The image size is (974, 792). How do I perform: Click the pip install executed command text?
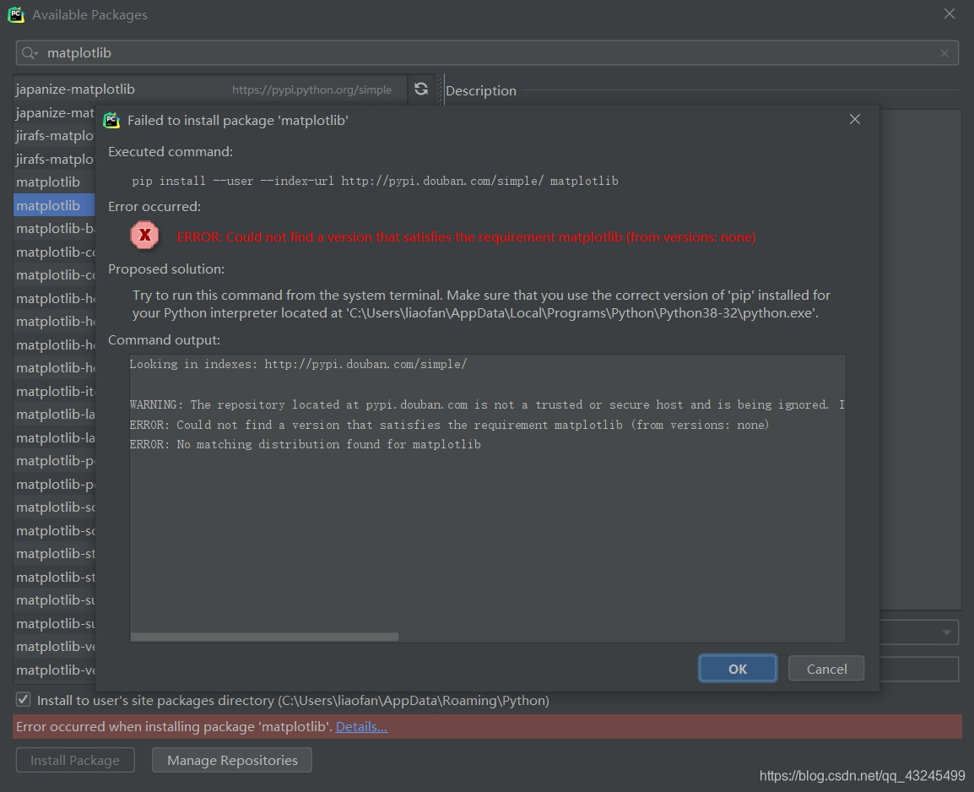[x=375, y=181]
